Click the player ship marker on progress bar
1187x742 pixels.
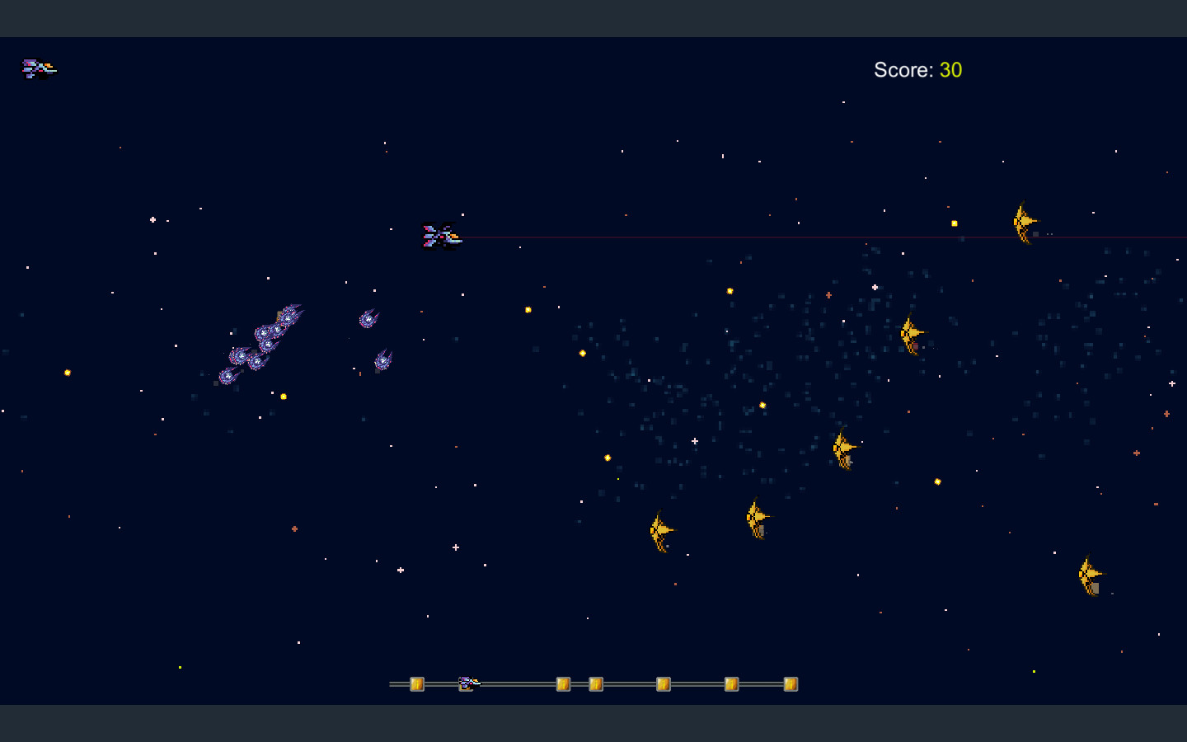[x=467, y=683]
